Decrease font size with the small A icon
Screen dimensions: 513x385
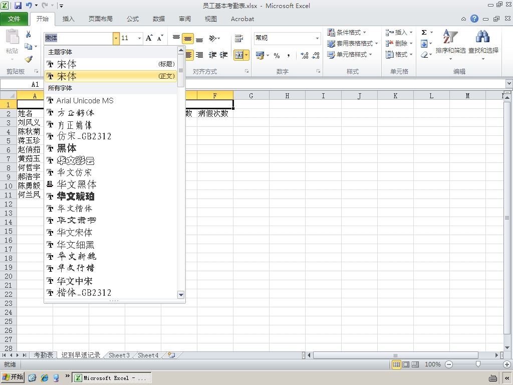[x=160, y=38]
